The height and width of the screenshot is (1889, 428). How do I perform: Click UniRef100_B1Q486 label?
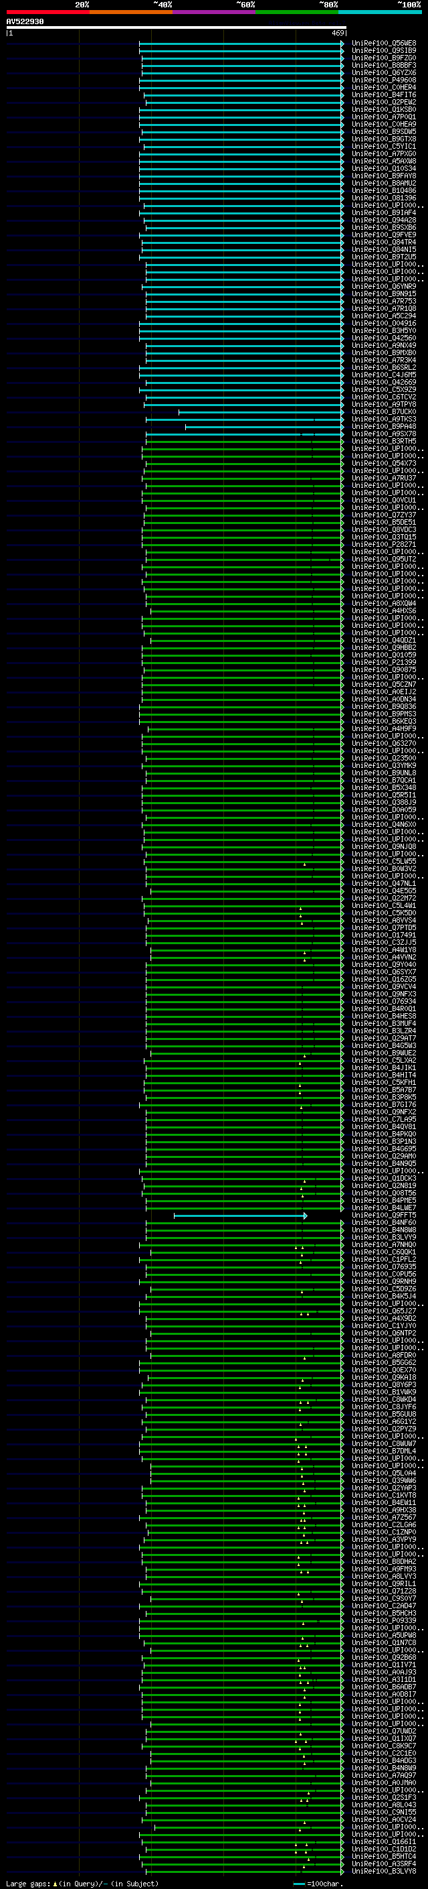point(384,191)
